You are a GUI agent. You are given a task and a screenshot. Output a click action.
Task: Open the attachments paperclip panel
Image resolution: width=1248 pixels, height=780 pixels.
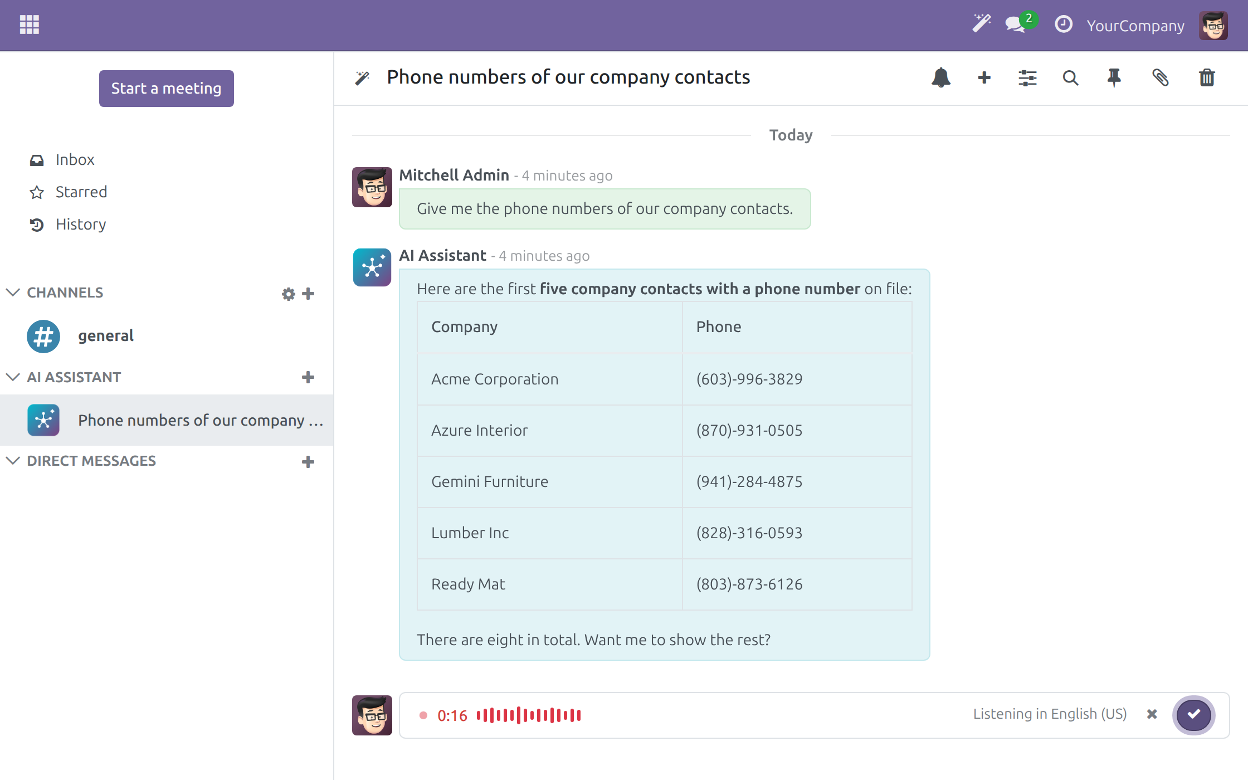pos(1160,77)
